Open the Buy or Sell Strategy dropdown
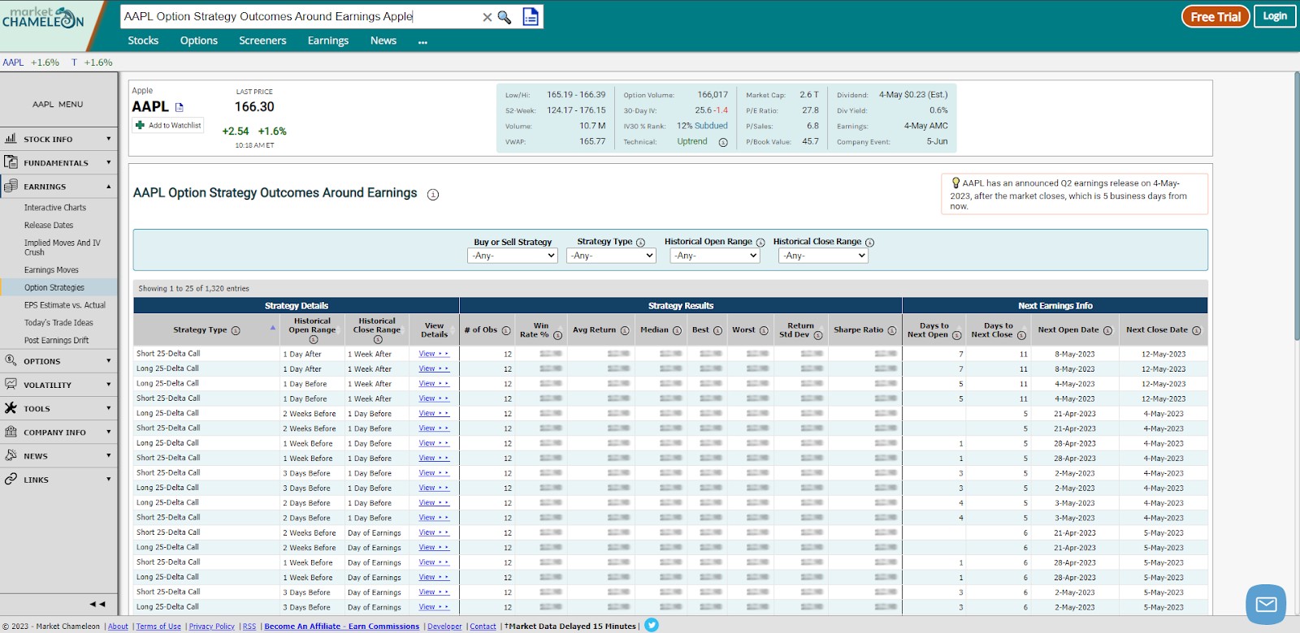 [513, 256]
